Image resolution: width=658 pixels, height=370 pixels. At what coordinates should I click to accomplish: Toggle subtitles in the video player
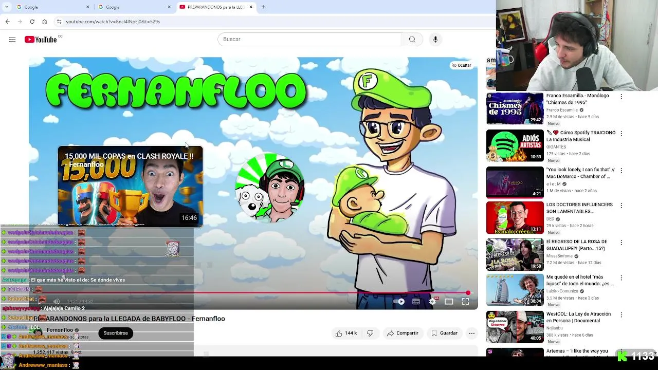coord(416,302)
